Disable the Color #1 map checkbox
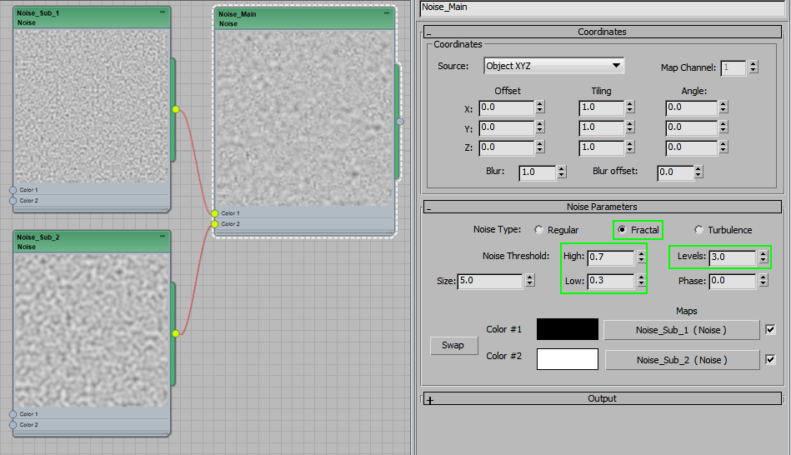Image resolution: width=791 pixels, height=455 pixels. (x=770, y=330)
